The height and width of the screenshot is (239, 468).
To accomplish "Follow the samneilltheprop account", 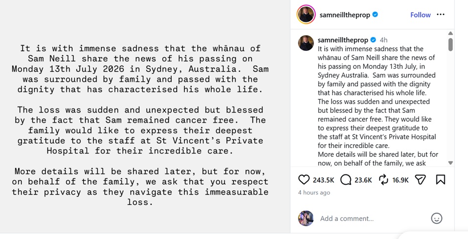I will [x=420, y=15].
